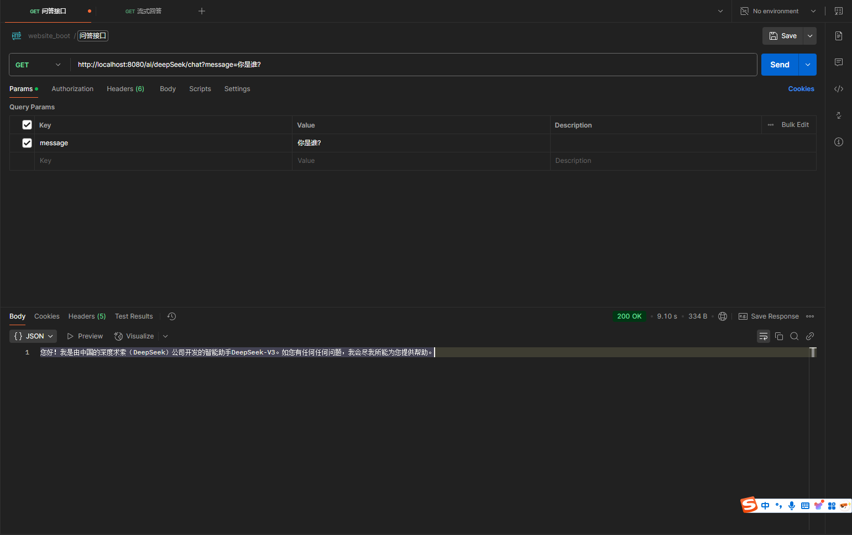The width and height of the screenshot is (852, 535).
Task: Open the request Info icon in sidebar
Action: 838,142
